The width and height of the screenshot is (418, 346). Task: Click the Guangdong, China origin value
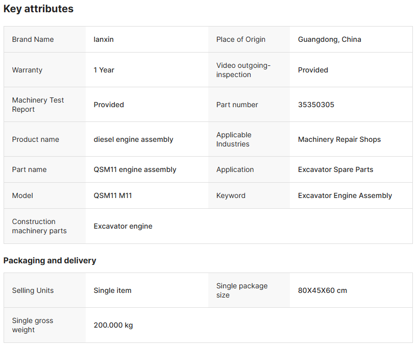click(329, 39)
